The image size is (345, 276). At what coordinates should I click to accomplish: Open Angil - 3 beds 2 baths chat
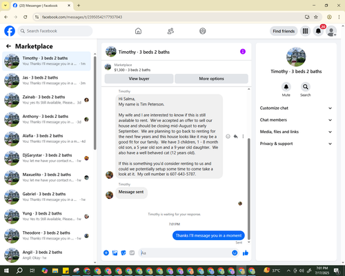pyautogui.click(x=46, y=255)
